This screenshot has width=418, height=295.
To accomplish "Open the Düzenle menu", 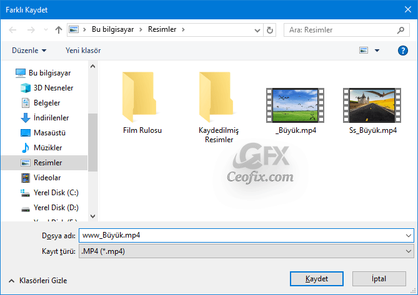I will [29, 51].
